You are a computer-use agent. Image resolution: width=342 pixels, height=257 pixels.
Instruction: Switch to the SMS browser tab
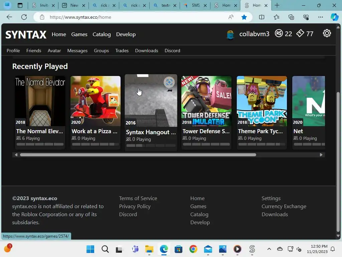[195, 5]
